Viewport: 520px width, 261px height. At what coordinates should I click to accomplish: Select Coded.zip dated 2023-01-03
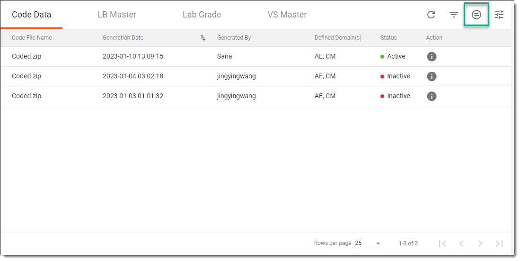tap(26, 96)
